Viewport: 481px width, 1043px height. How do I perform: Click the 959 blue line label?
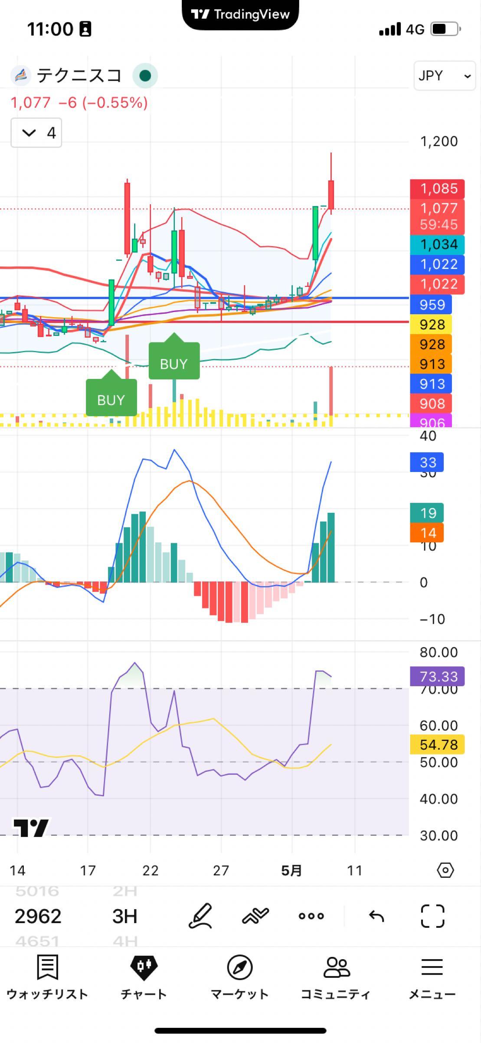[x=431, y=305]
